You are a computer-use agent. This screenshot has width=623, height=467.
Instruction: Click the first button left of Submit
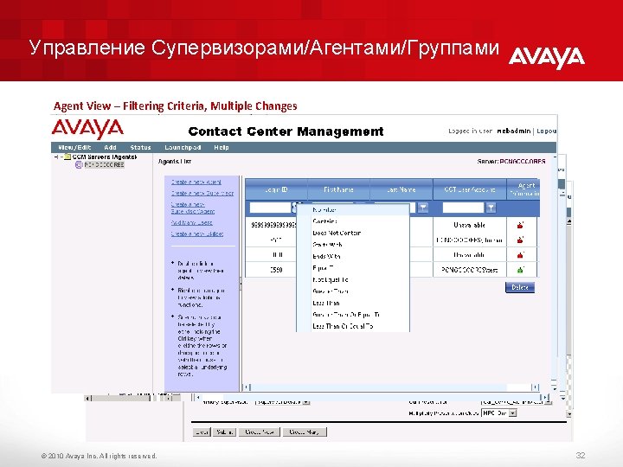pos(202,432)
